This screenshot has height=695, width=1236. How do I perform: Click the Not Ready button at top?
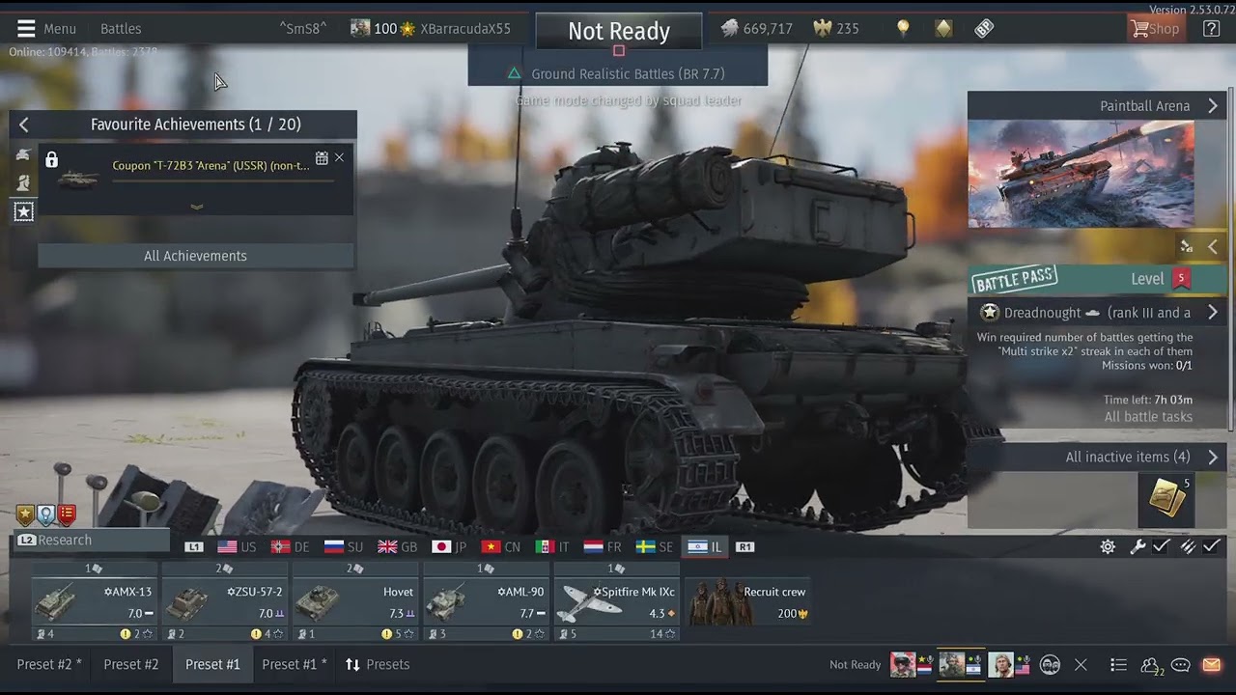619,31
